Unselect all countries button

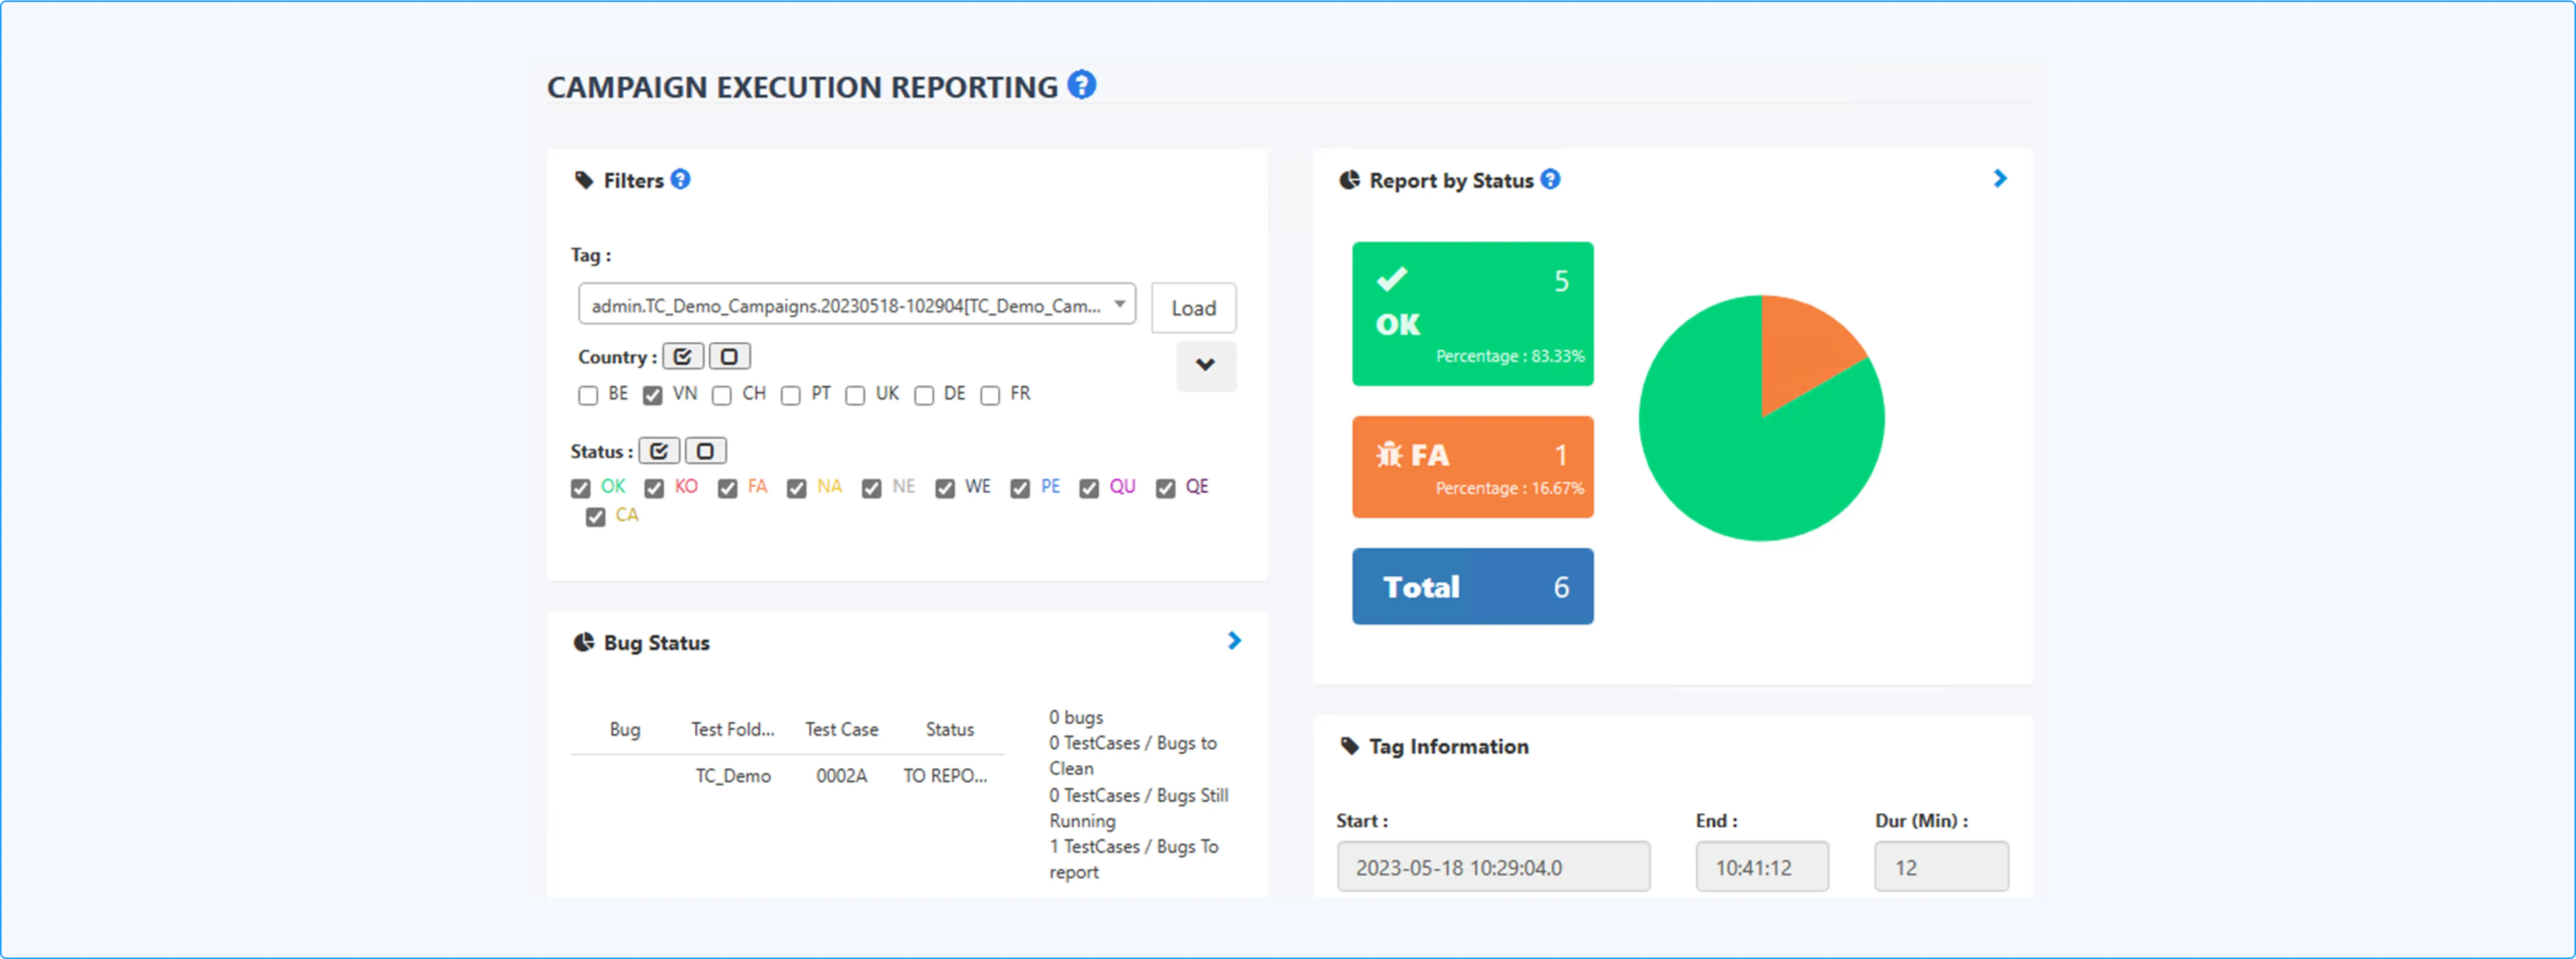coord(730,357)
